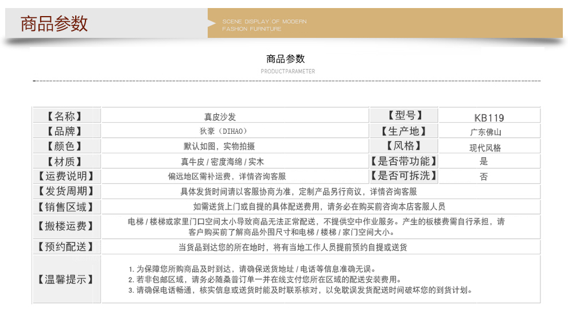Click the 【型号】 label cell
Image resolution: width=568 pixels, height=314 pixels.
(404, 115)
